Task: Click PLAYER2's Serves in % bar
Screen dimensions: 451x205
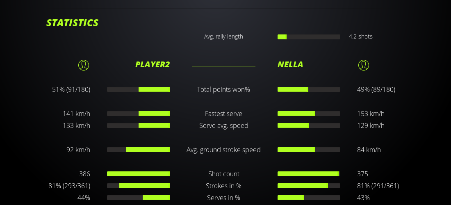Action: pos(139,198)
